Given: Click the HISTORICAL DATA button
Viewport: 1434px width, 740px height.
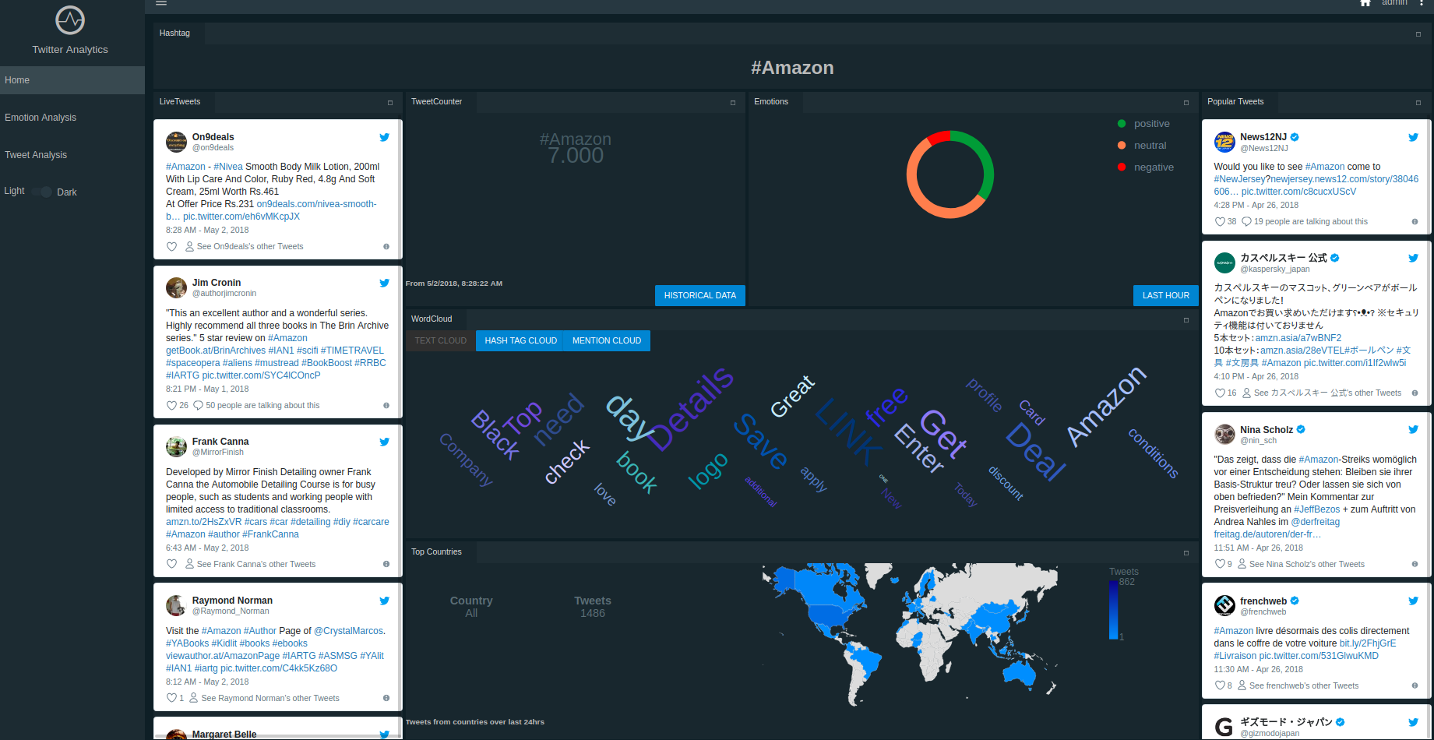Looking at the screenshot, I should pos(700,295).
